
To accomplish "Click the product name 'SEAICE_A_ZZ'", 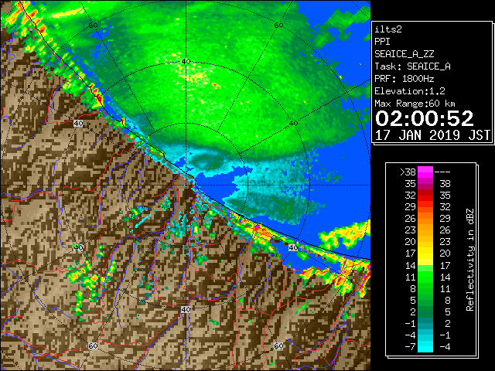I will coord(404,54).
